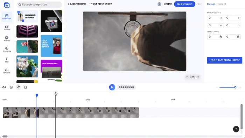
Task: Click the add clip plus-square icon
Action: (11, 87)
